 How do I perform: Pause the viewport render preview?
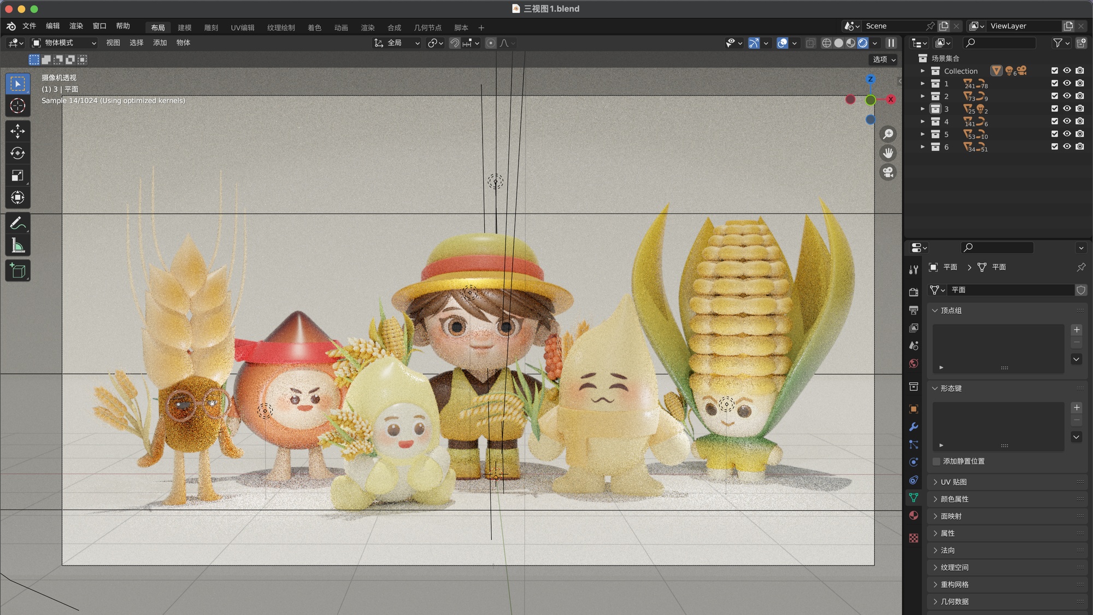point(891,43)
